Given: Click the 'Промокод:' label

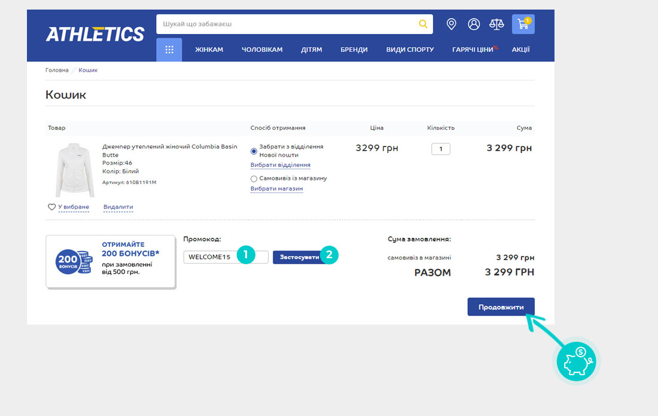Looking at the screenshot, I should [202, 239].
